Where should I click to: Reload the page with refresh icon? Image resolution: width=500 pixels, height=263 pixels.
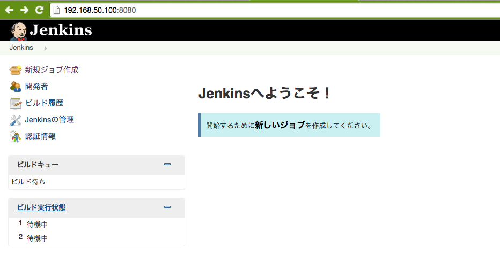pyautogui.click(x=39, y=10)
